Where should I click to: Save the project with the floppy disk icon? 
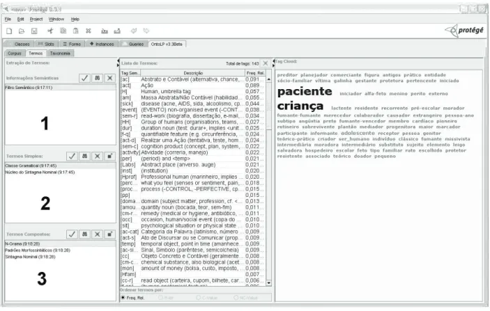(34, 31)
